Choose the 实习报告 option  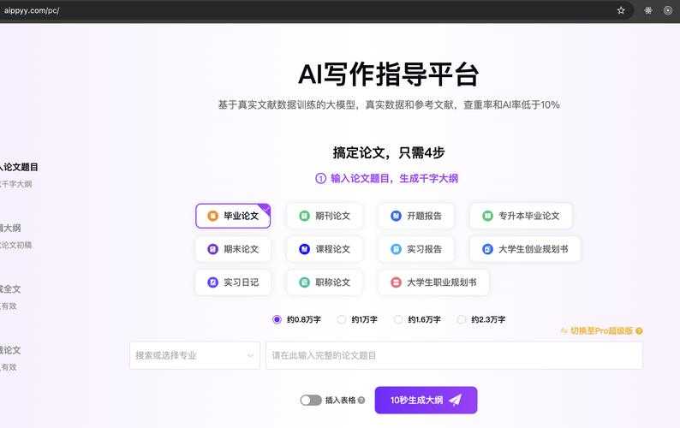pos(416,249)
